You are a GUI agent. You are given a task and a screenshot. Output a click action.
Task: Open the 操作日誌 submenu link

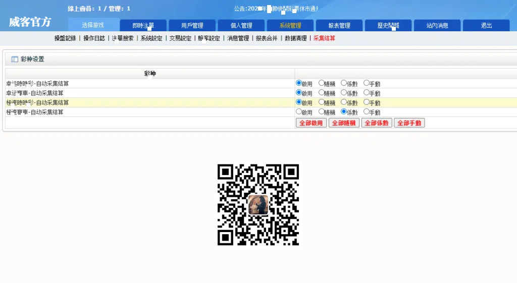94,38
